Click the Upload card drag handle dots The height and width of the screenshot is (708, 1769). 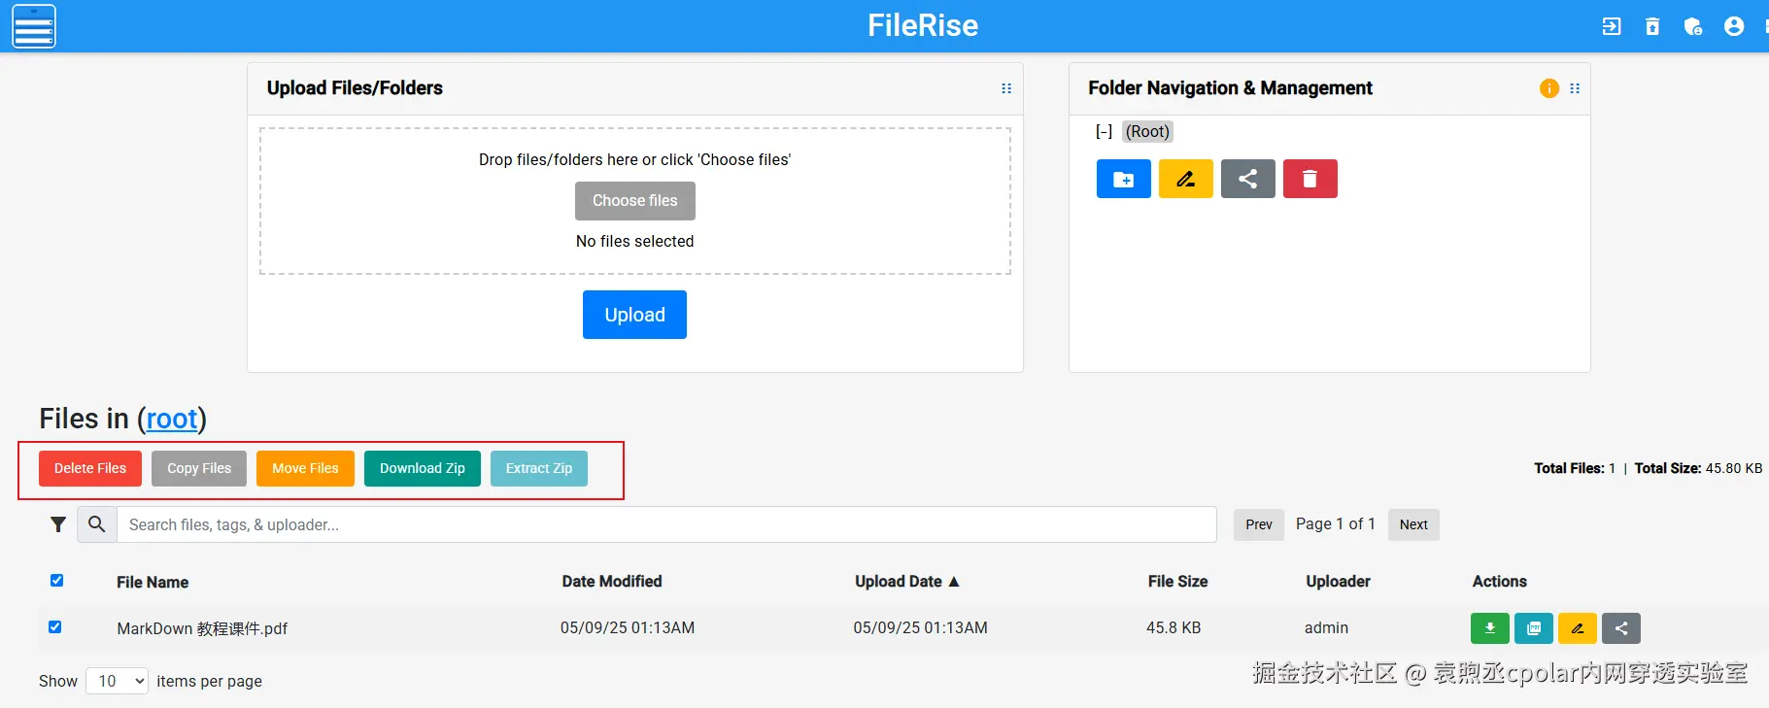[1006, 88]
